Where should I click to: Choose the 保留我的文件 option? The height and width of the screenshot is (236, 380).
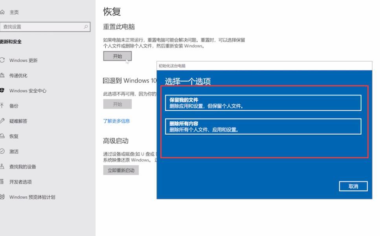(263, 103)
